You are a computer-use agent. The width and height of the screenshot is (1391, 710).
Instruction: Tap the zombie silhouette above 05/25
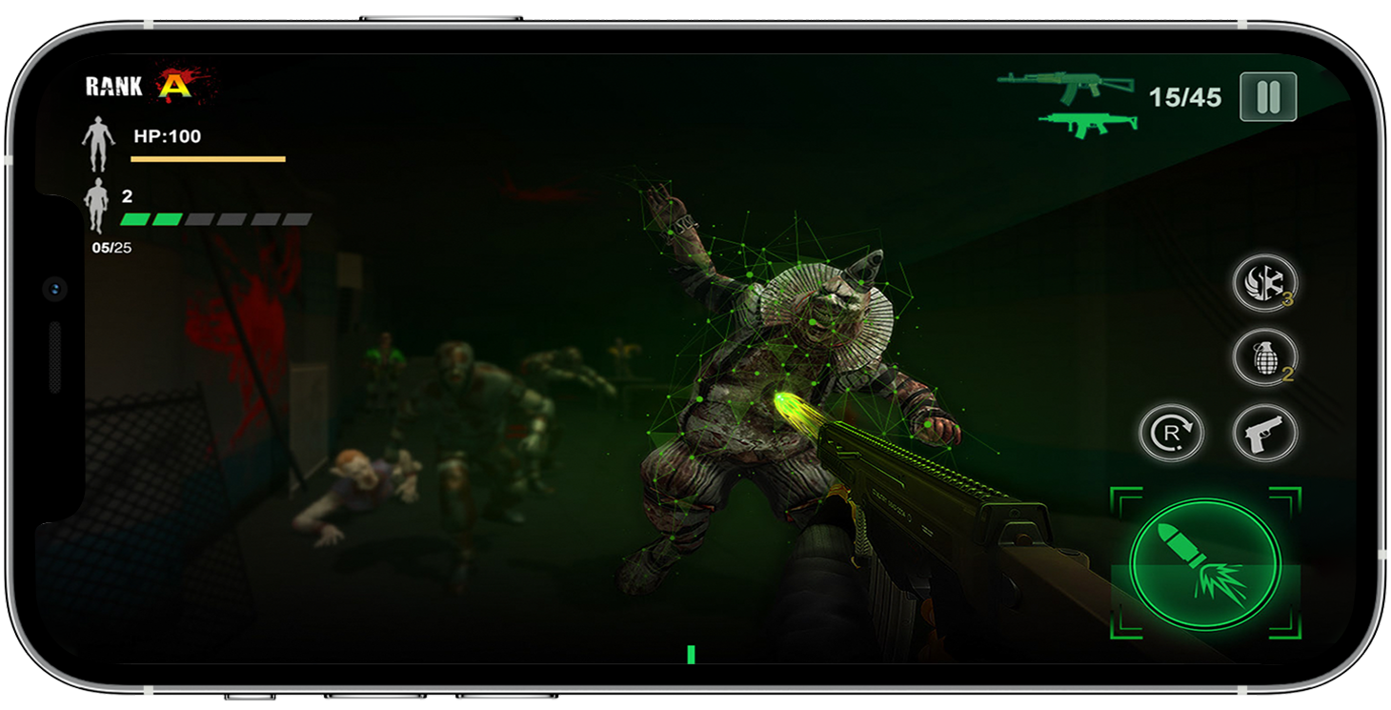pyautogui.click(x=96, y=206)
